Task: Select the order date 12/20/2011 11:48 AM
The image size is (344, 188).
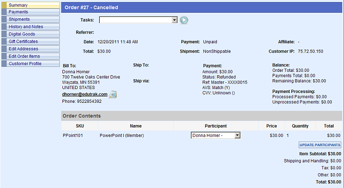Action: pos(117,42)
